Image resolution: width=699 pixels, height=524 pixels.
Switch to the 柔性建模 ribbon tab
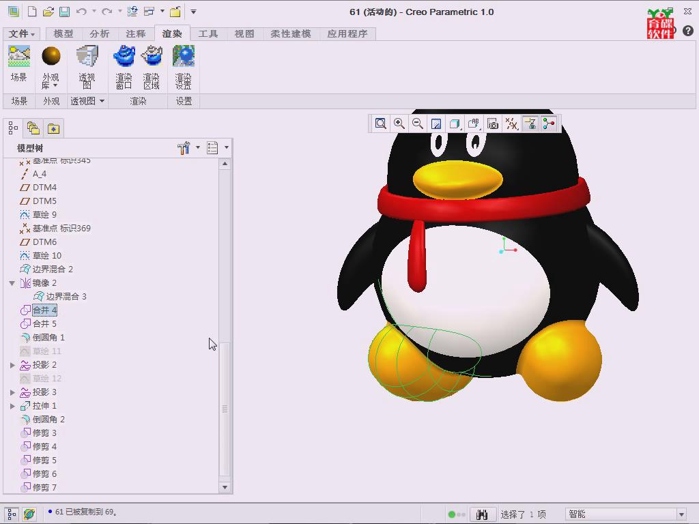[291, 34]
